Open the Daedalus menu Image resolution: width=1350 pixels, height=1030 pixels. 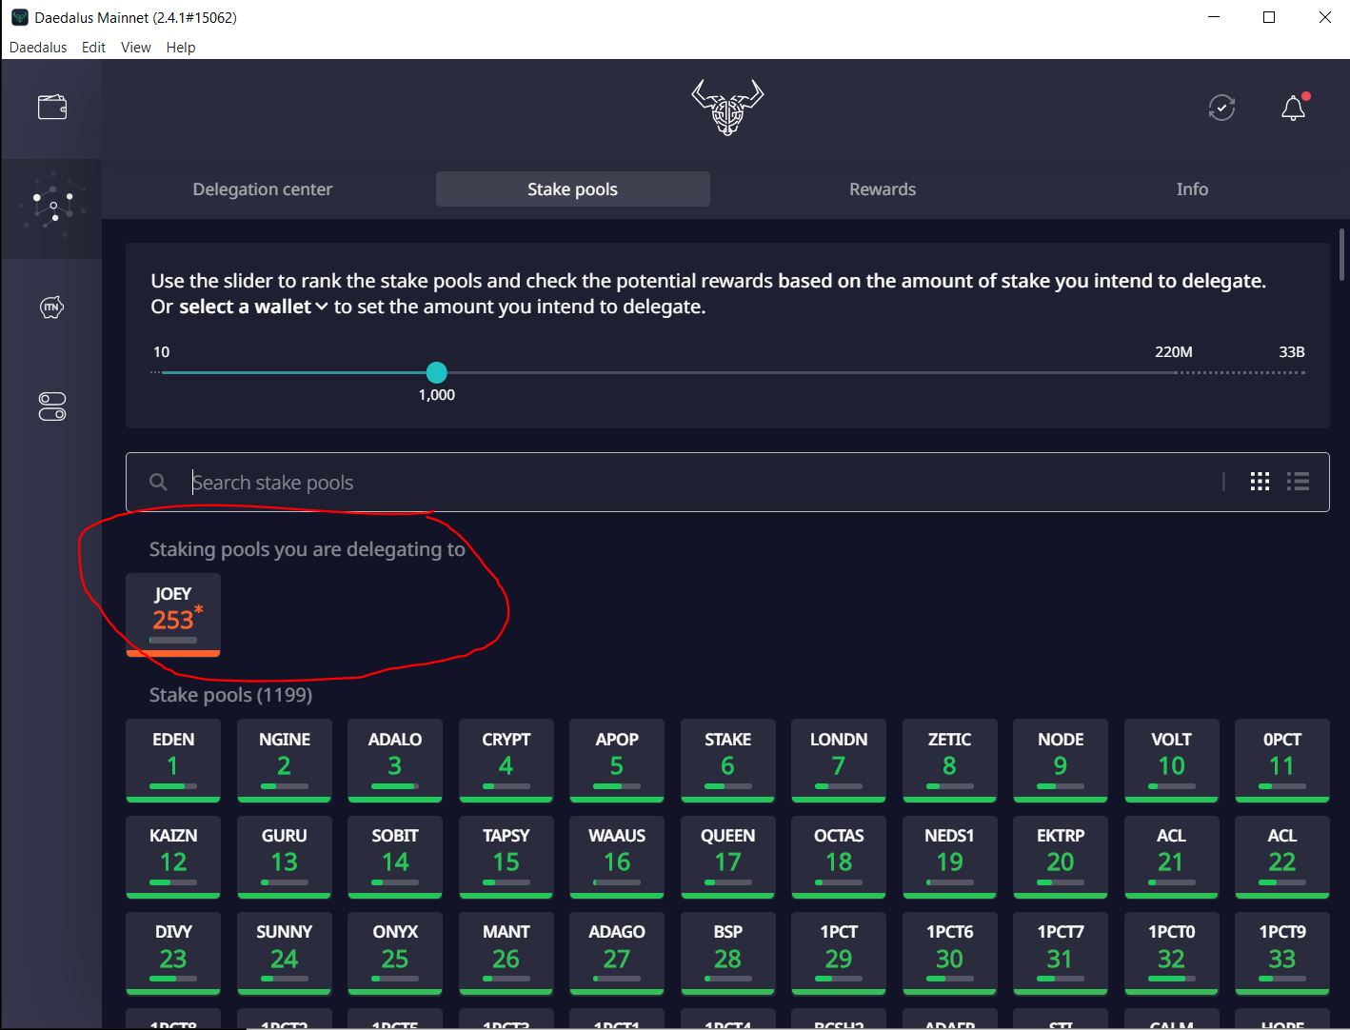(x=38, y=47)
